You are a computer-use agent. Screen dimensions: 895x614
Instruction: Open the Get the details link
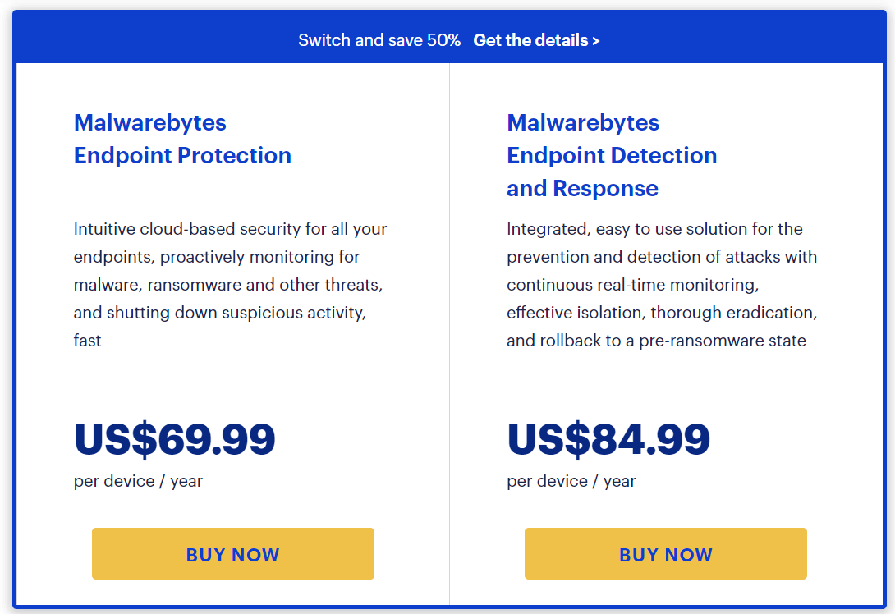[536, 40]
